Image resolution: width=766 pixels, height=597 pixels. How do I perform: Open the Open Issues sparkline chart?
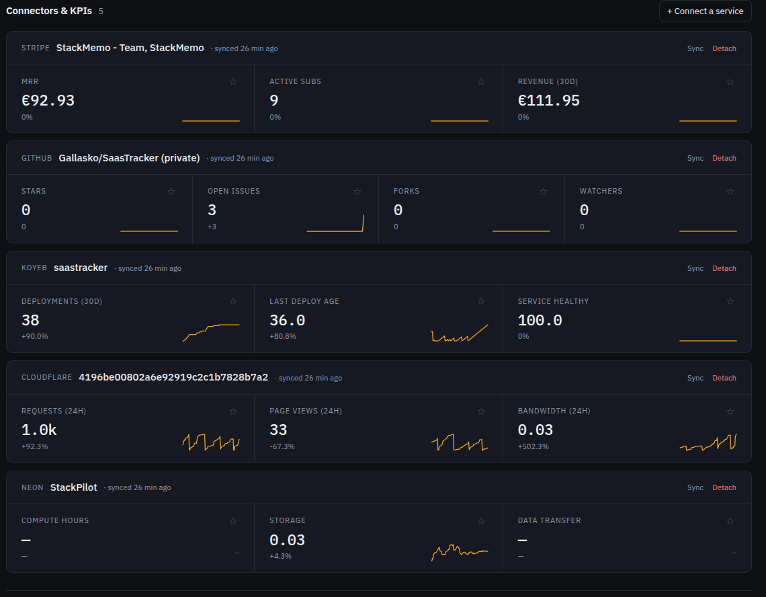tap(335, 223)
